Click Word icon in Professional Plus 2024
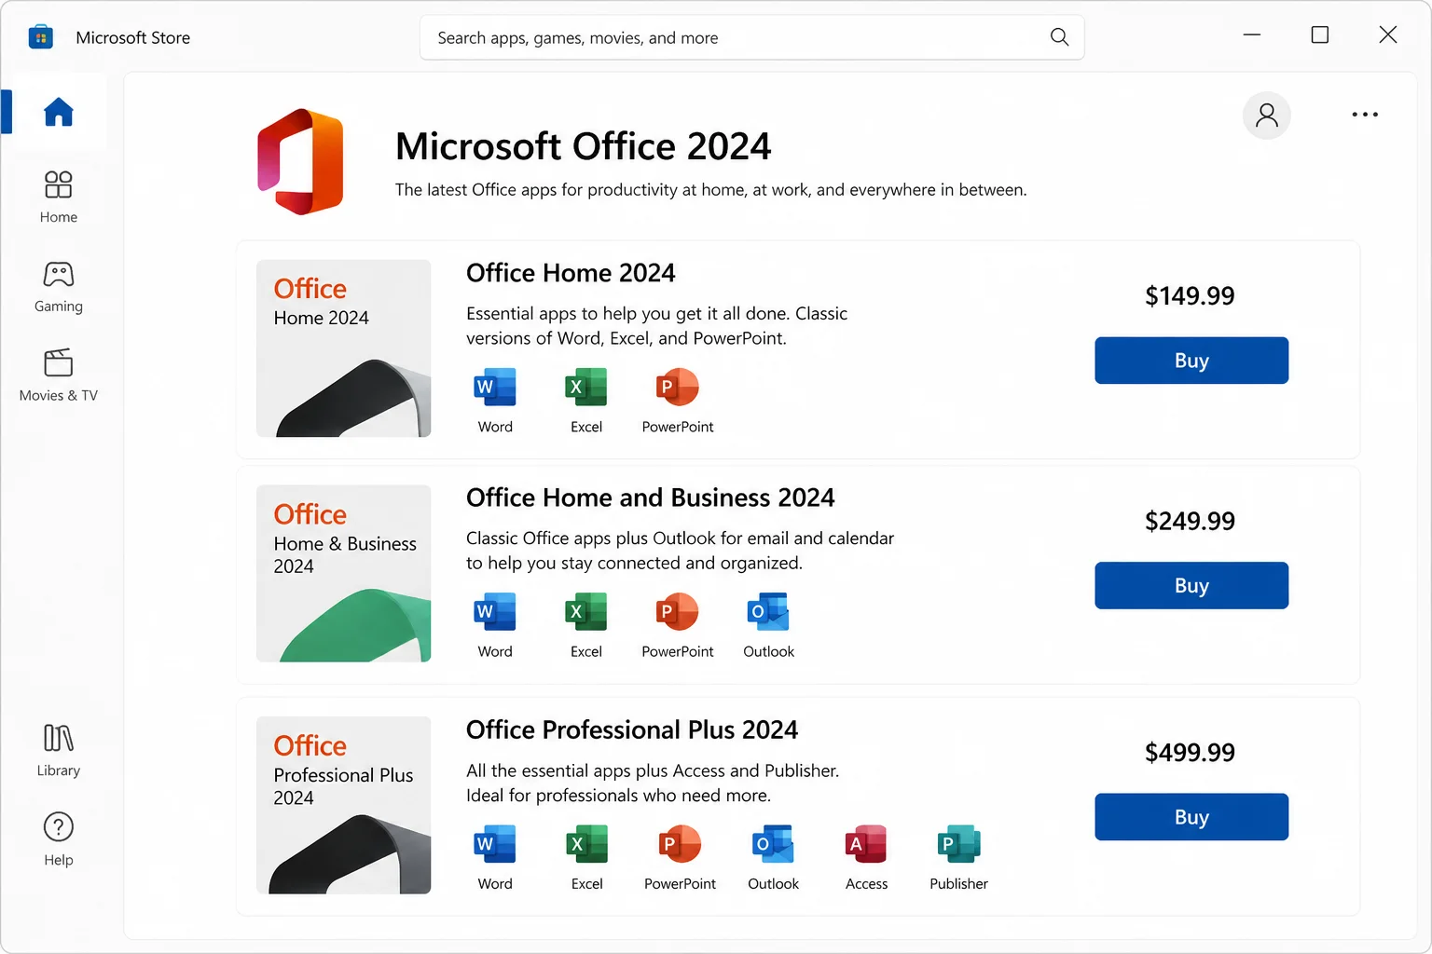The image size is (1432, 954). pos(495,844)
